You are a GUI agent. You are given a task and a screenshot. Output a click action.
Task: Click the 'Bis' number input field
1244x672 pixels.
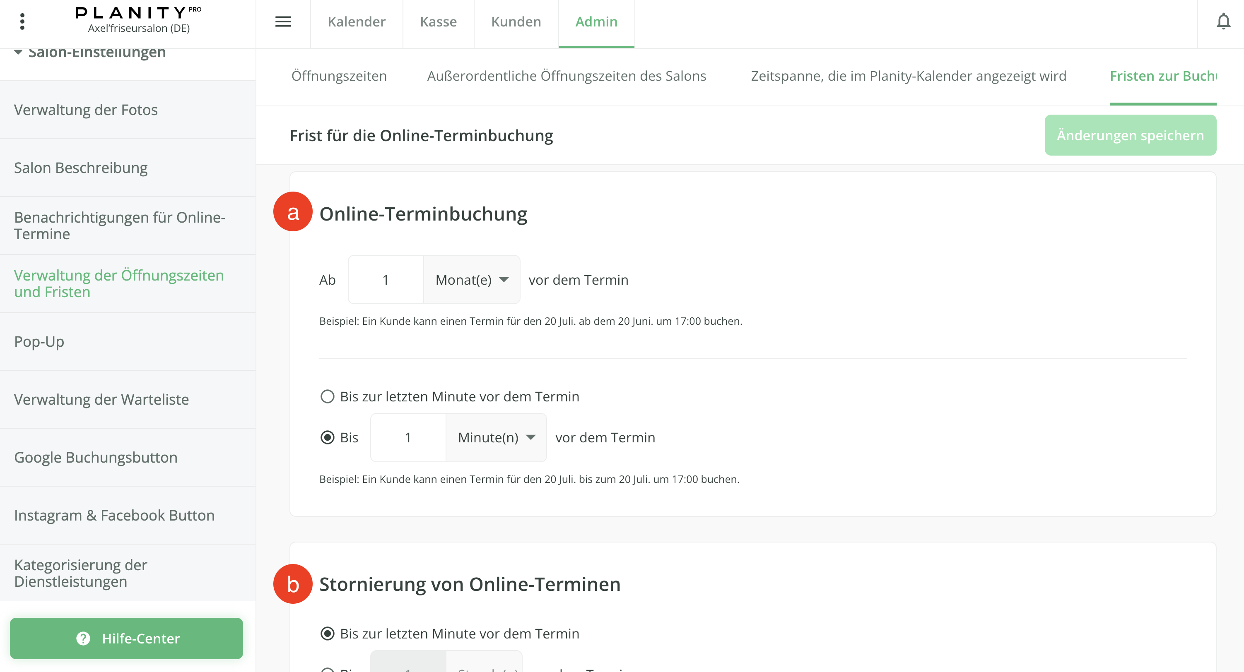[x=407, y=437]
